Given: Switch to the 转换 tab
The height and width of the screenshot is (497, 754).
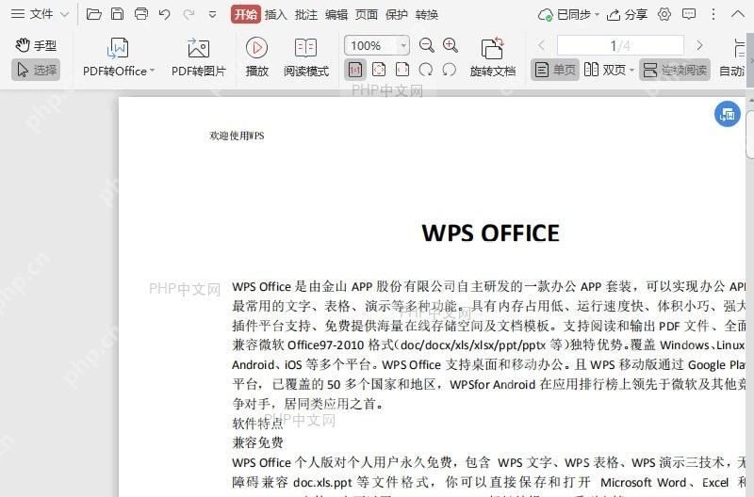Looking at the screenshot, I should click(427, 15).
